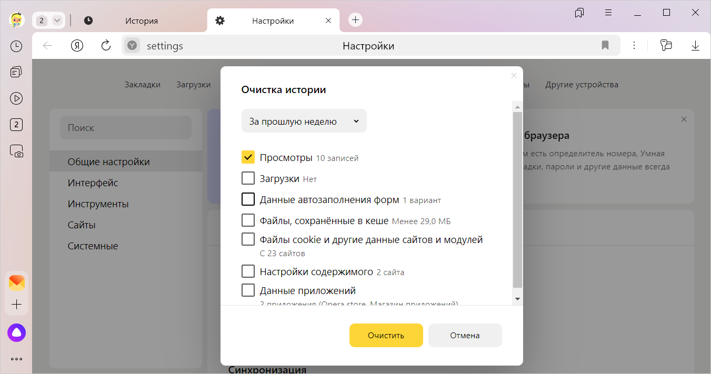711x374 pixels.
Task: Click the dialog scrollbar down arrow
Action: (517, 299)
